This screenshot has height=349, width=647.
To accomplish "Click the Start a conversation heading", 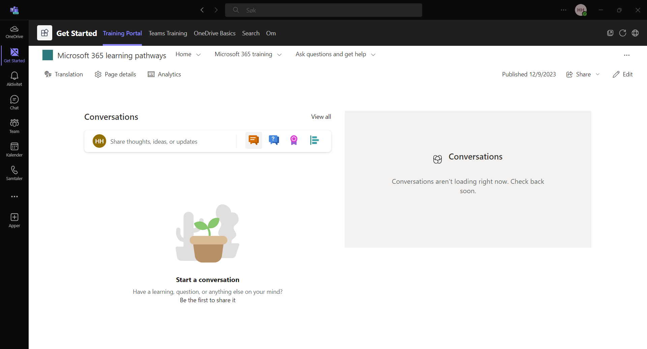I will (x=208, y=280).
